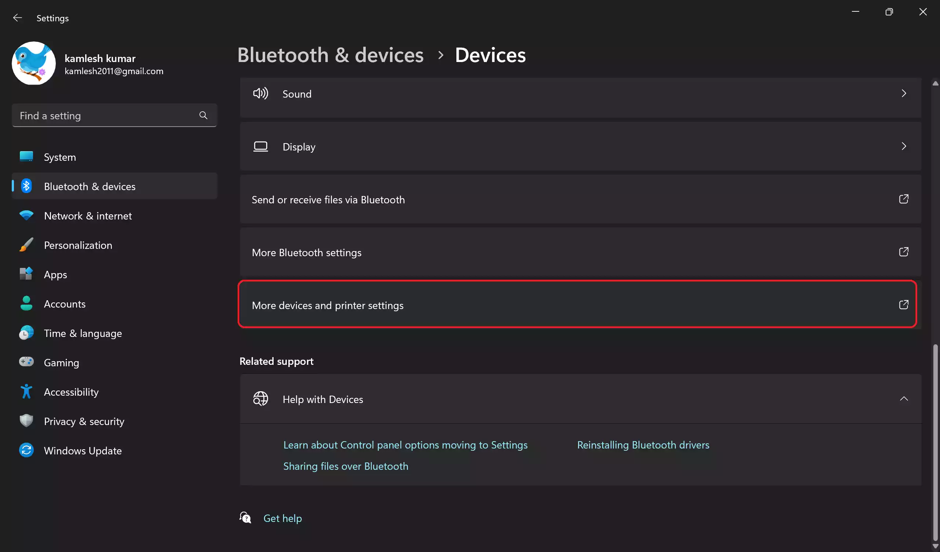Click external link icon for More Bluetooth settings
The image size is (940, 552).
click(x=903, y=252)
